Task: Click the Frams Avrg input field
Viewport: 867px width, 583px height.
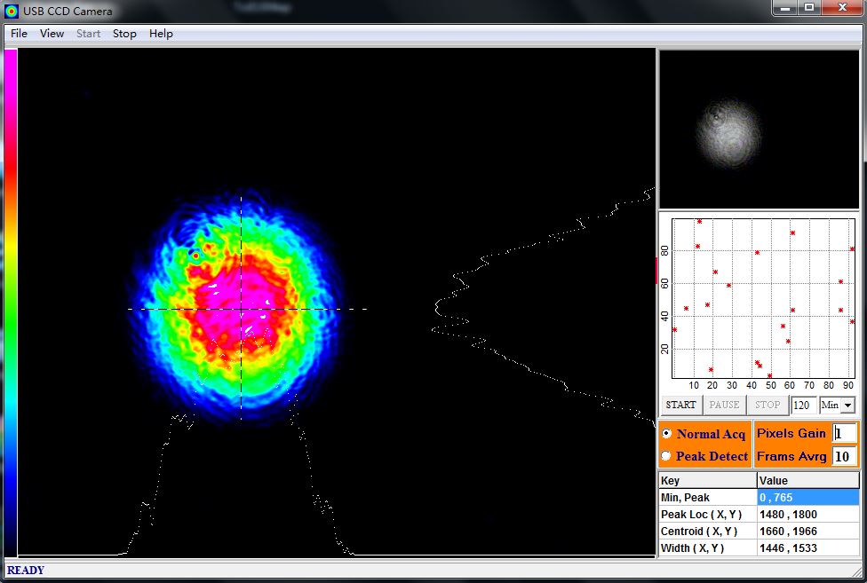Action: [844, 457]
